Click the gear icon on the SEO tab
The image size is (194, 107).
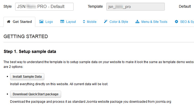tap(176, 22)
